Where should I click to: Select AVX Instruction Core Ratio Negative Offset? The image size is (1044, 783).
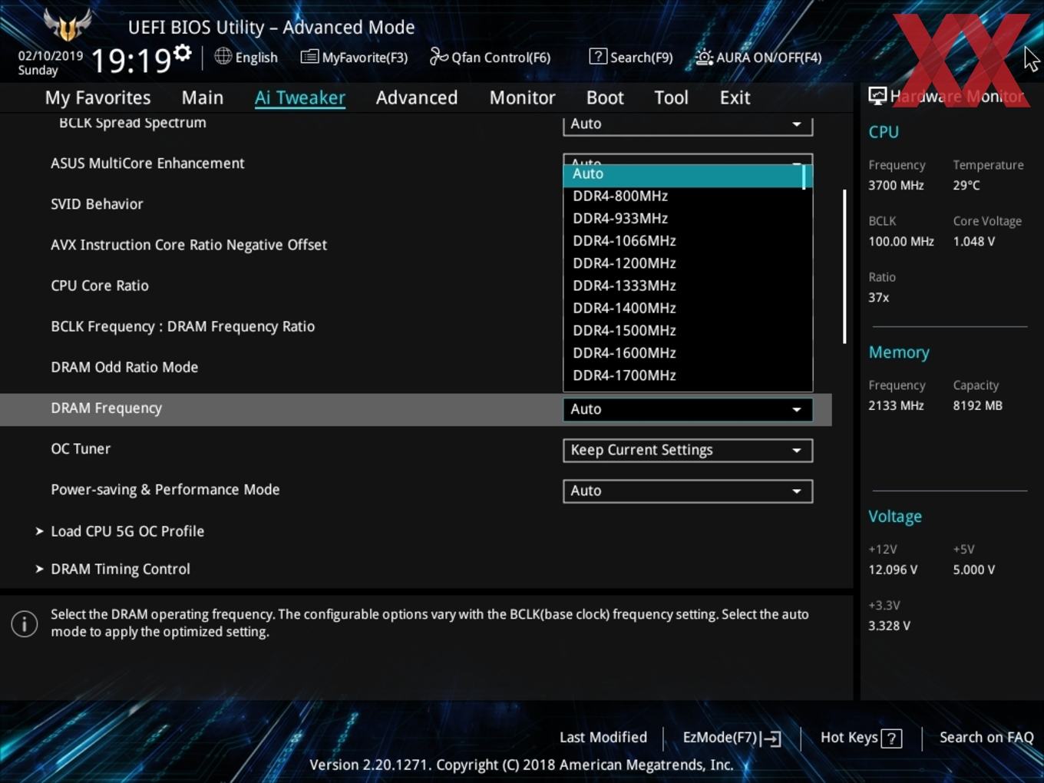point(189,244)
